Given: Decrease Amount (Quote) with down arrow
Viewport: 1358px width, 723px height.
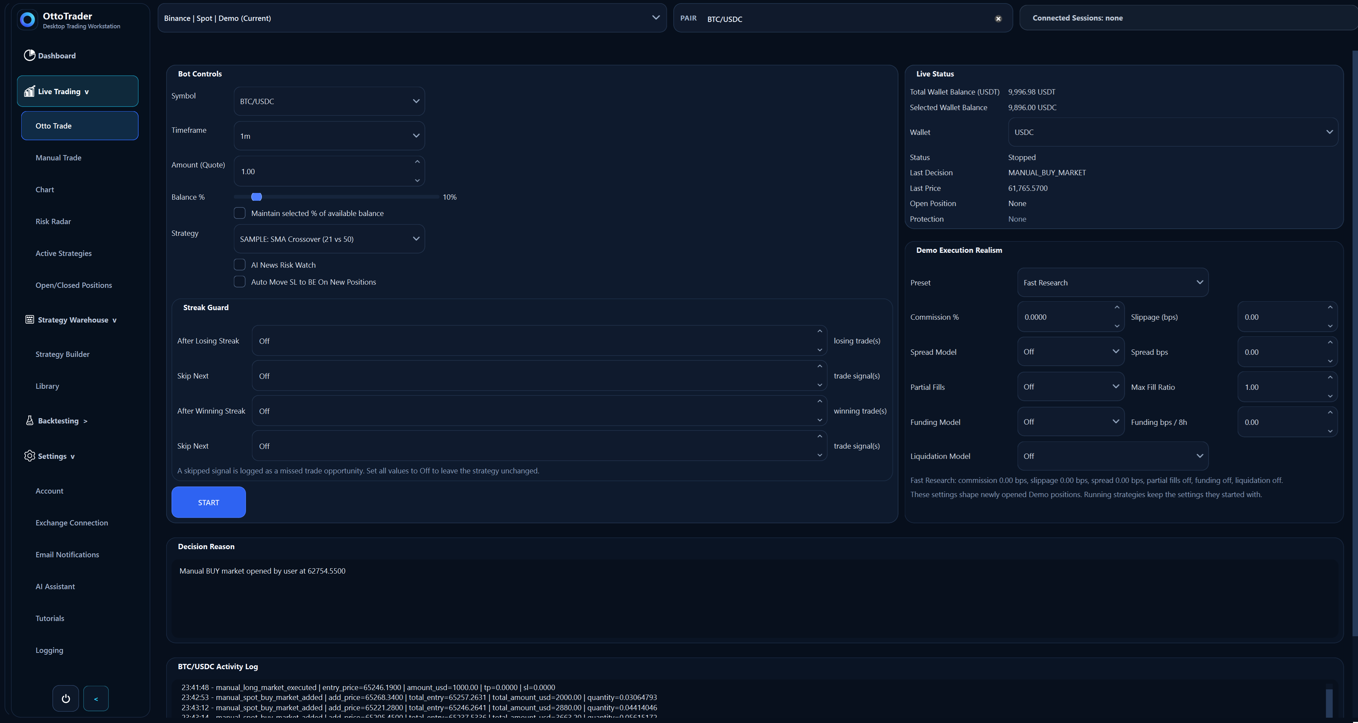Looking at the screenshot, I should pyautogui.click(x=417, y=180).
